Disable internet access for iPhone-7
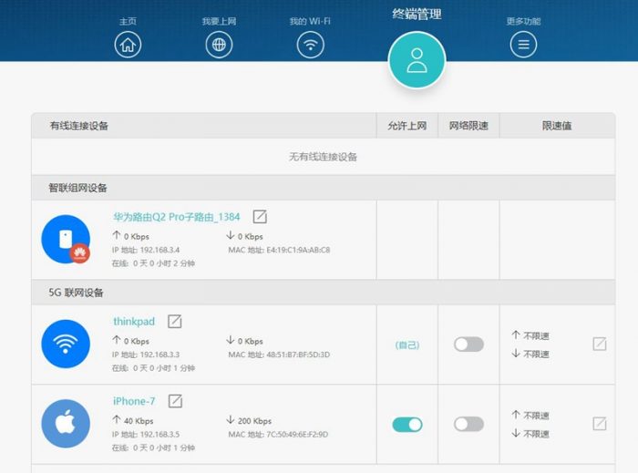The image size is (638, 473). [407, 424]
